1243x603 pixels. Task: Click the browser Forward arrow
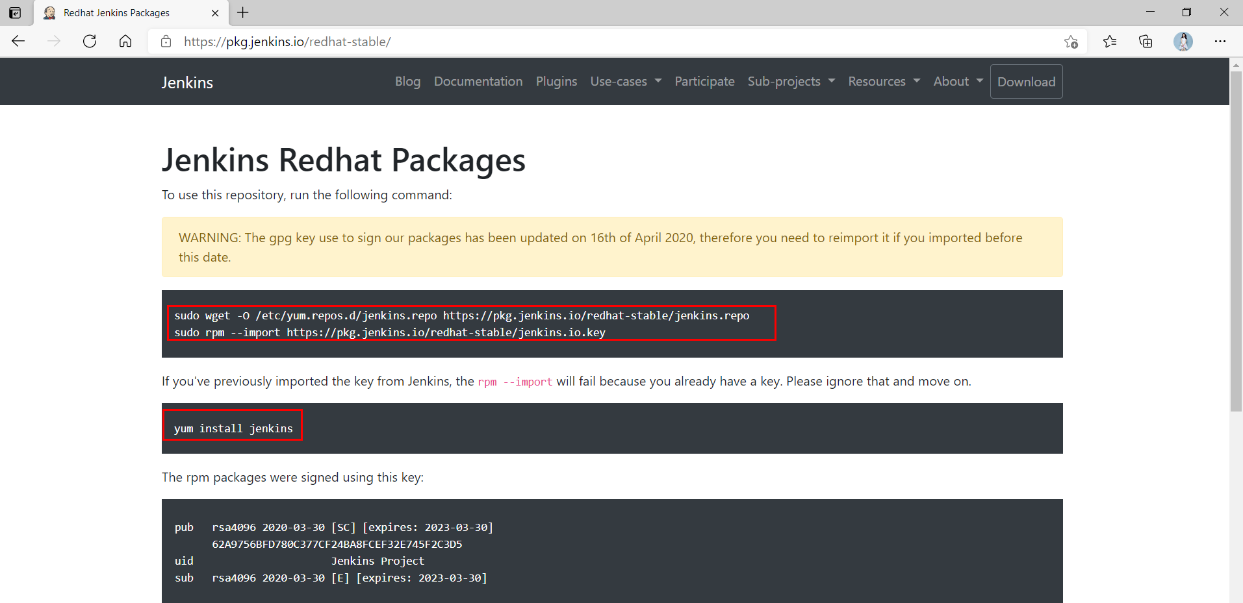(x=54, y=42)
